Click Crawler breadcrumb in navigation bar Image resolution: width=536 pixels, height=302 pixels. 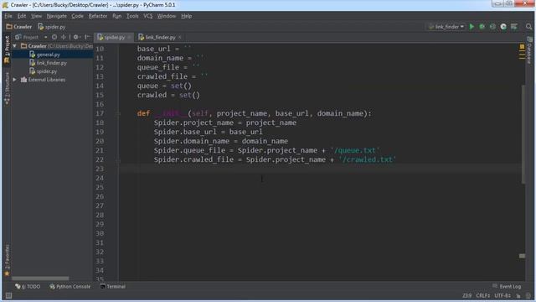pyautogui.click(x=19, y=27)
